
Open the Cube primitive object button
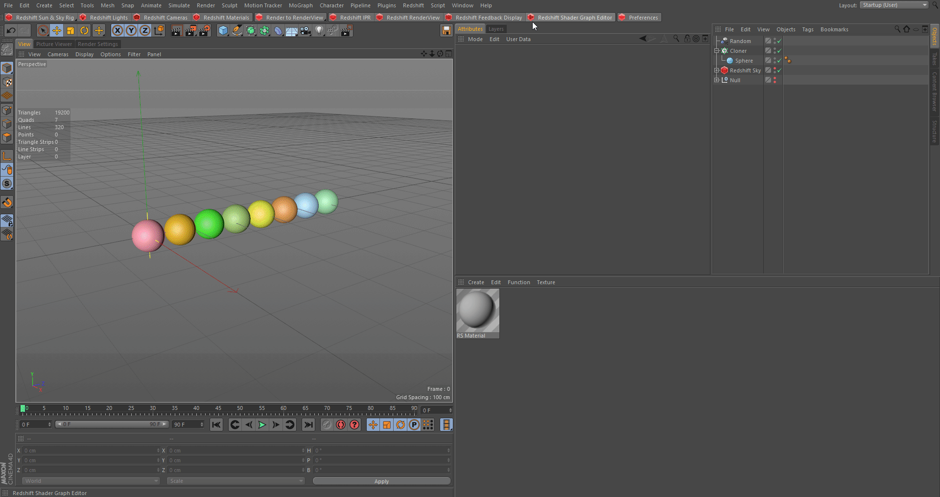(223, 31)
